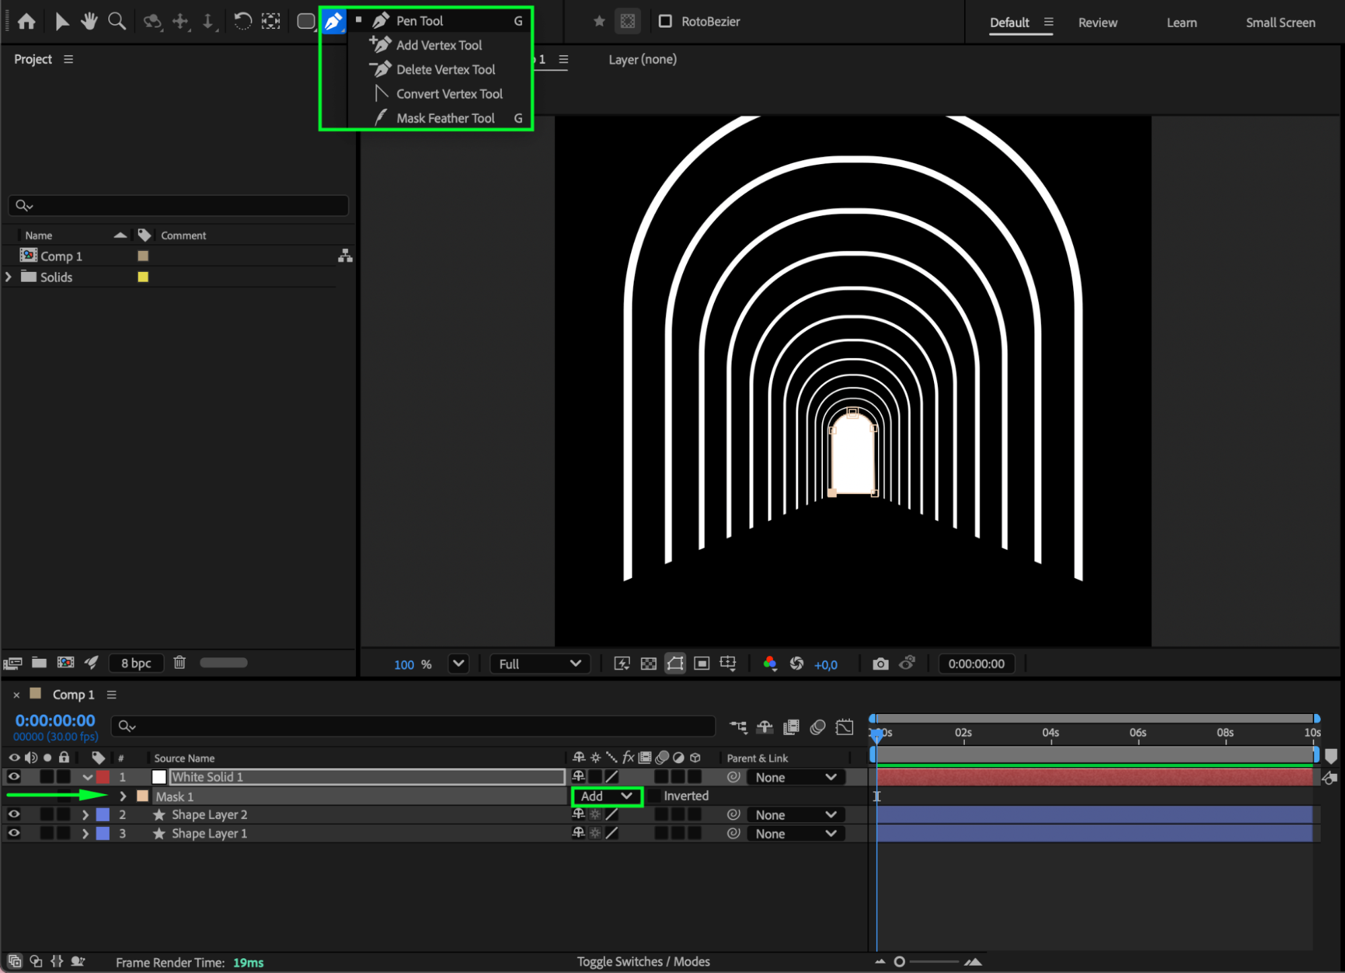Click the Home icon in toolbar
1345x973 pixels.
point(26,22)
